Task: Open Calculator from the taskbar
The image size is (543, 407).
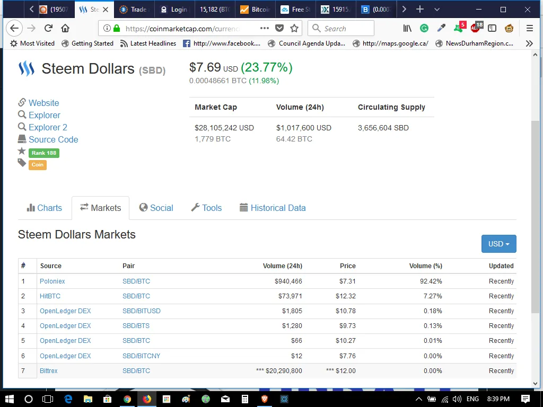Action: click(245, 399)
